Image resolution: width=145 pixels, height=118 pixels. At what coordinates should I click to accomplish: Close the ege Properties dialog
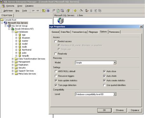[x=141, y=27]
